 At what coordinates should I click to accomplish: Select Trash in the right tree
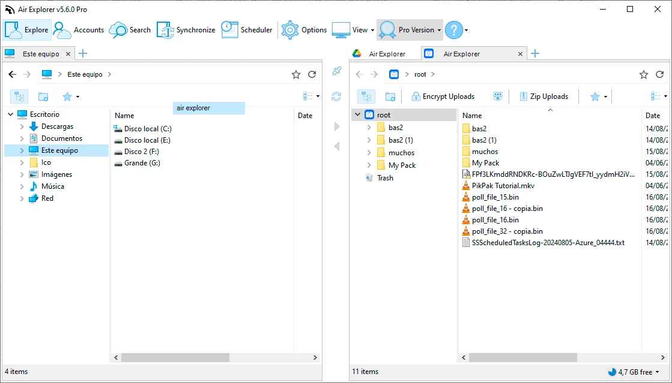385,177
